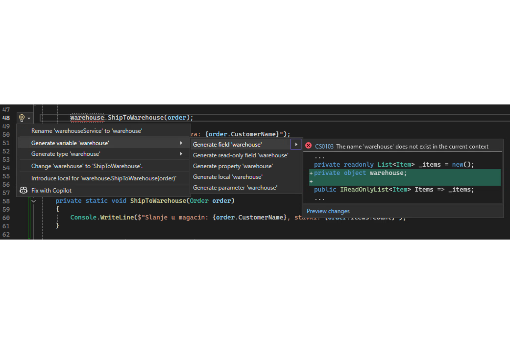
Task: Collapse the ShipToWarehouse method at line 58
Action: click(33, 201)
